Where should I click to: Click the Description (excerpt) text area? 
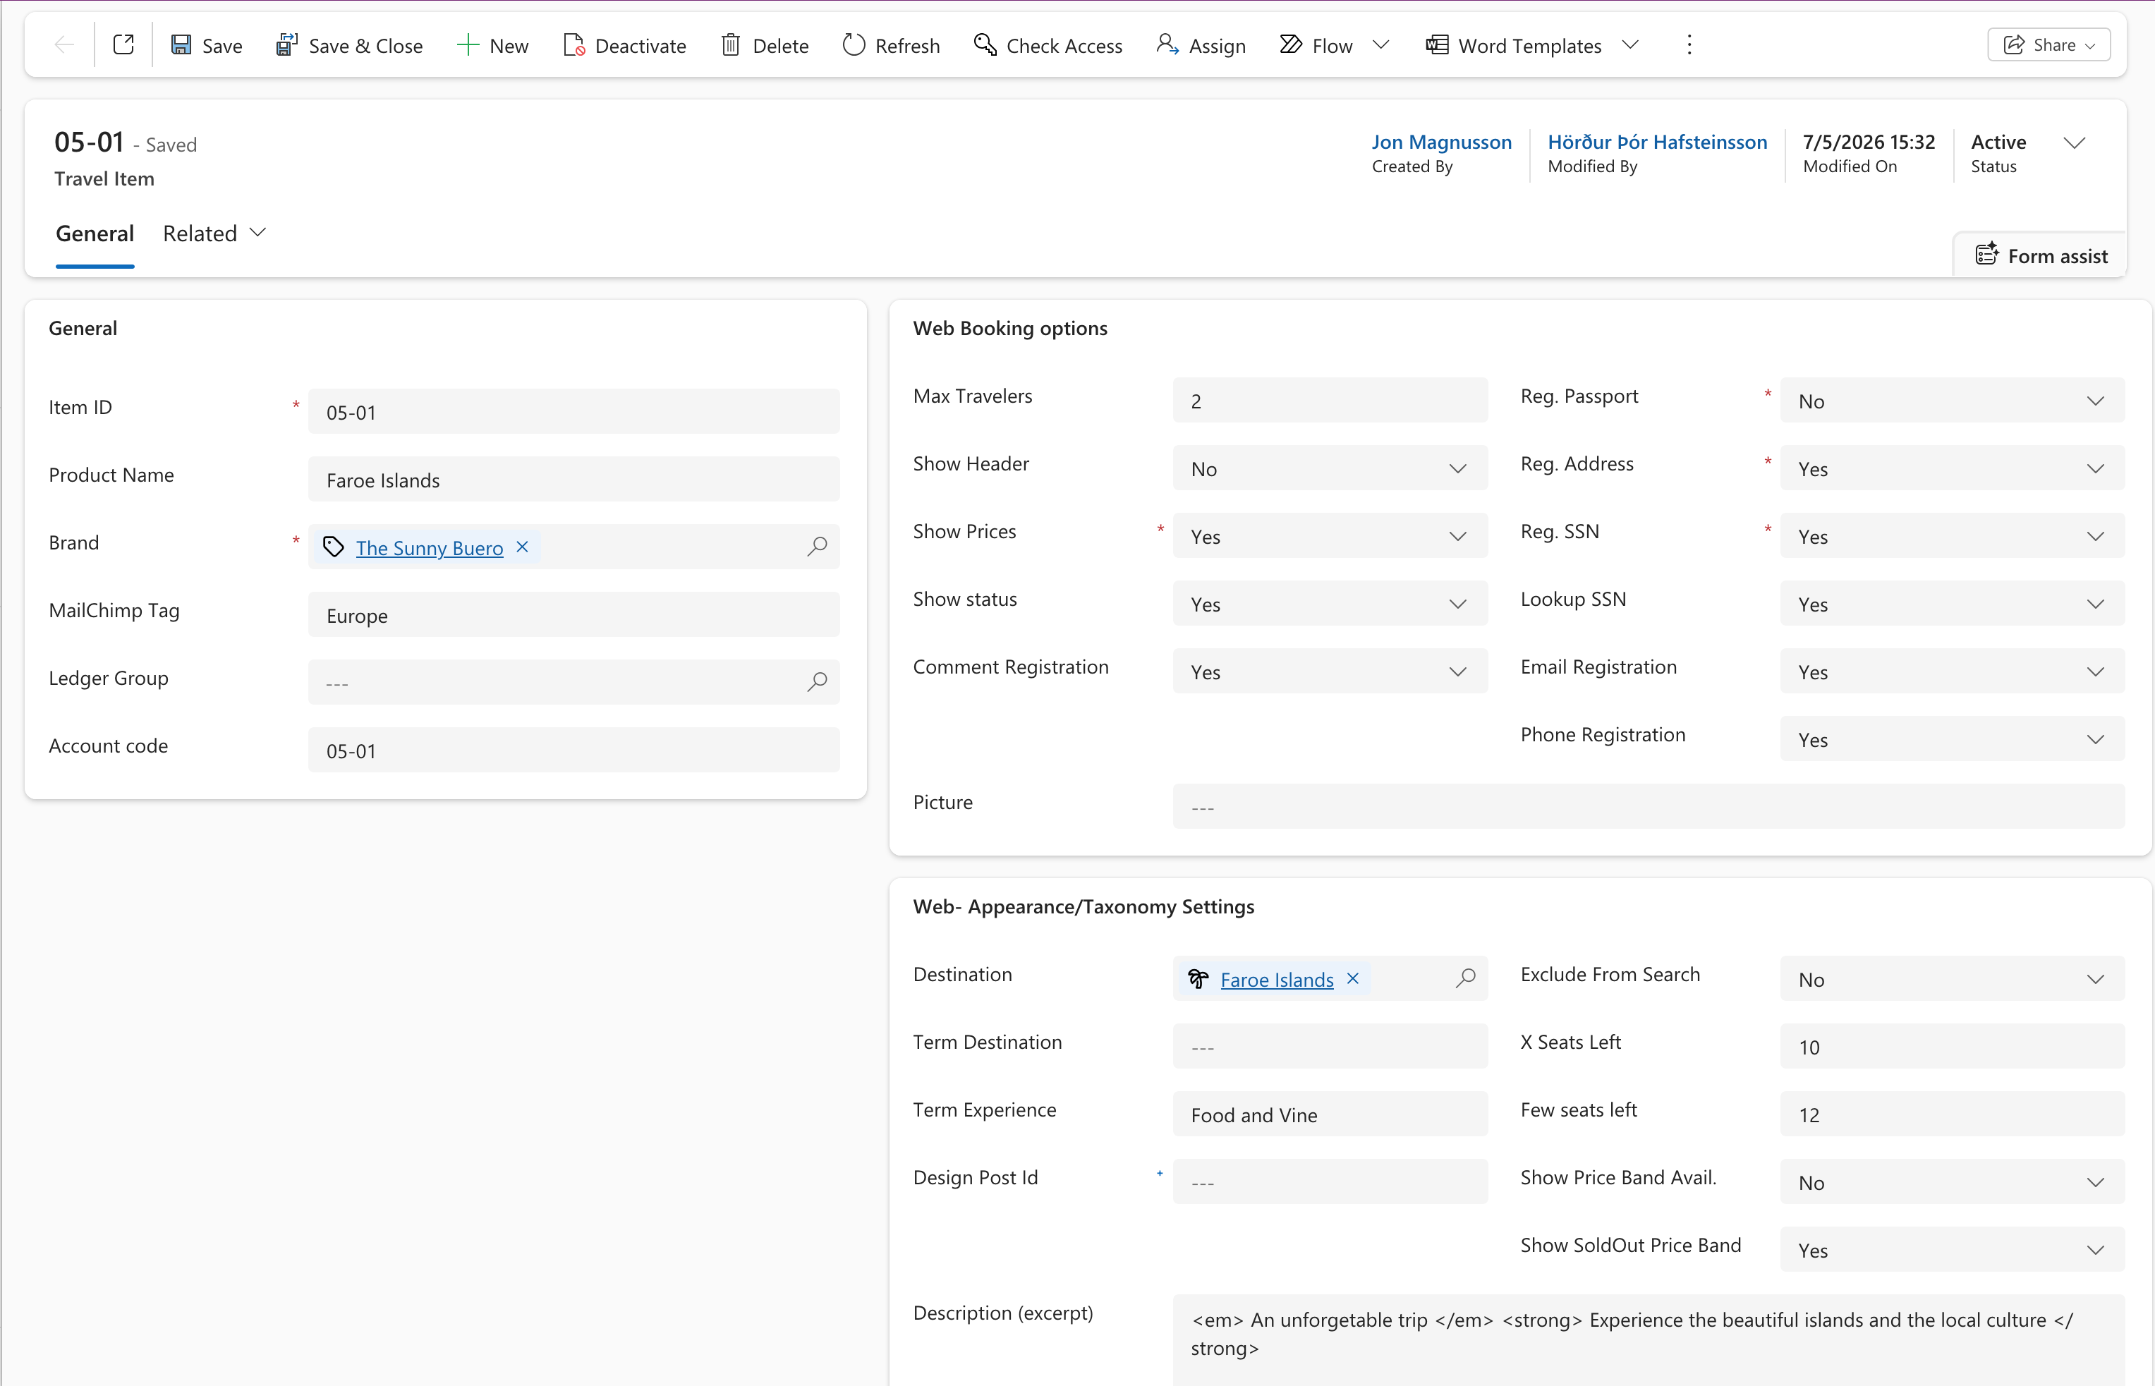click(x=1649, y=1339)
